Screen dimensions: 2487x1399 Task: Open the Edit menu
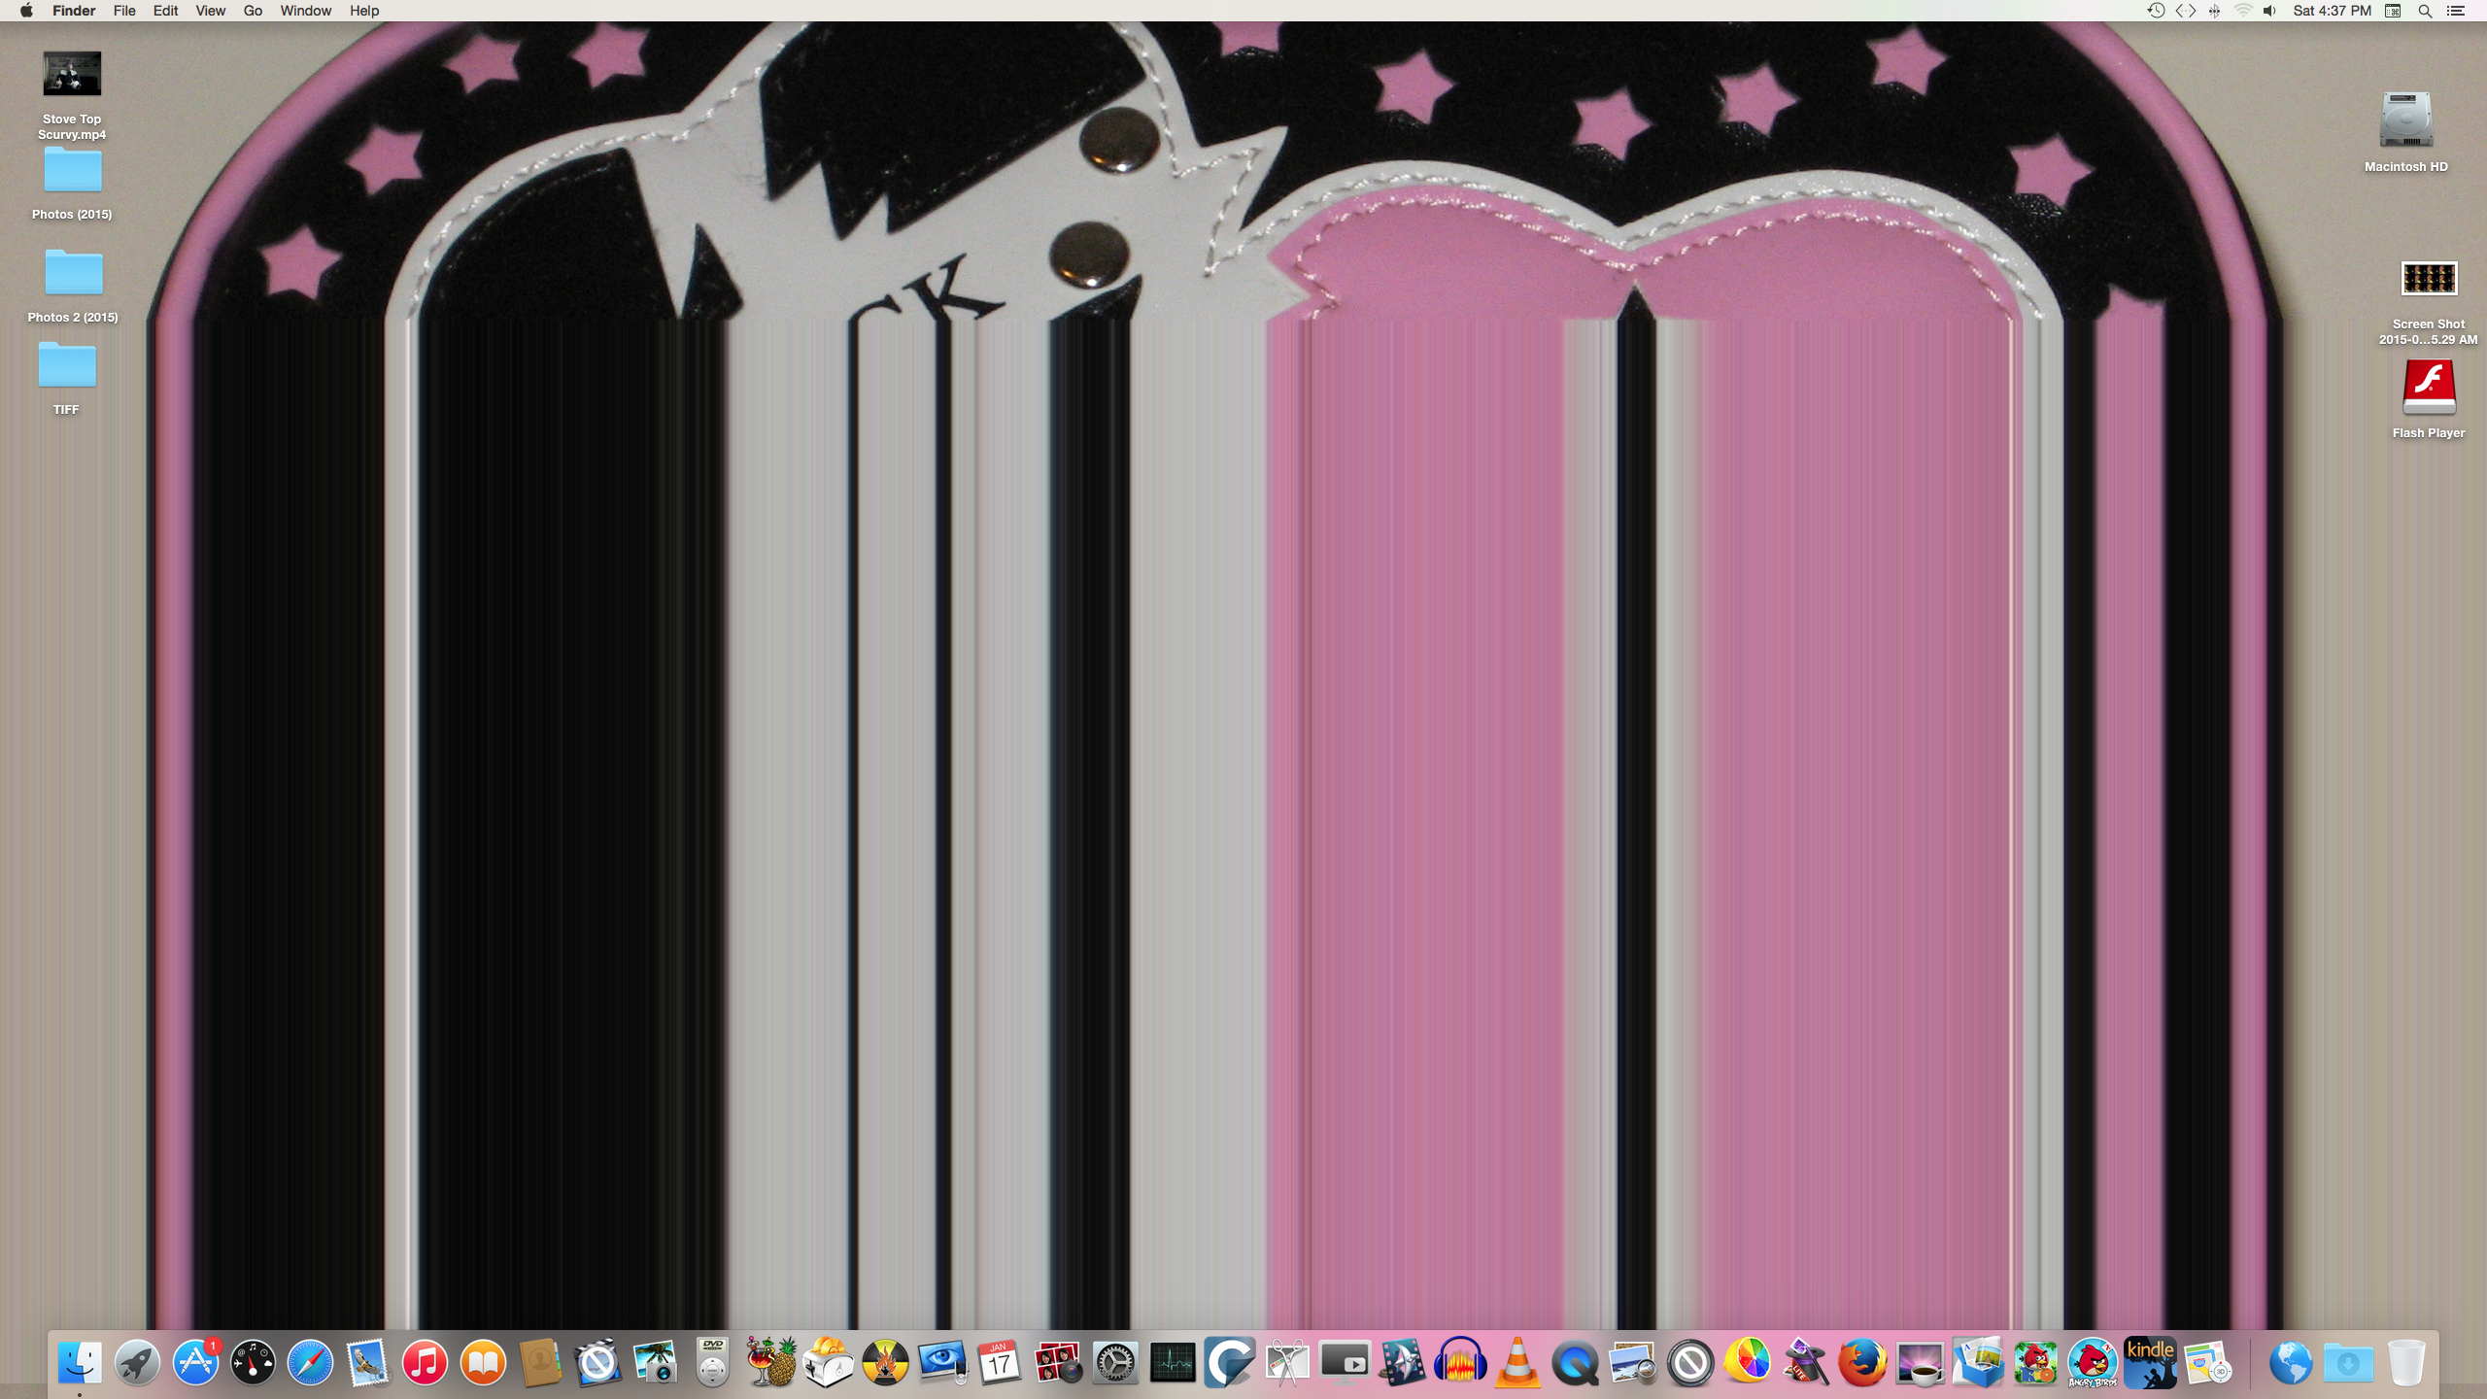(165, 11)
